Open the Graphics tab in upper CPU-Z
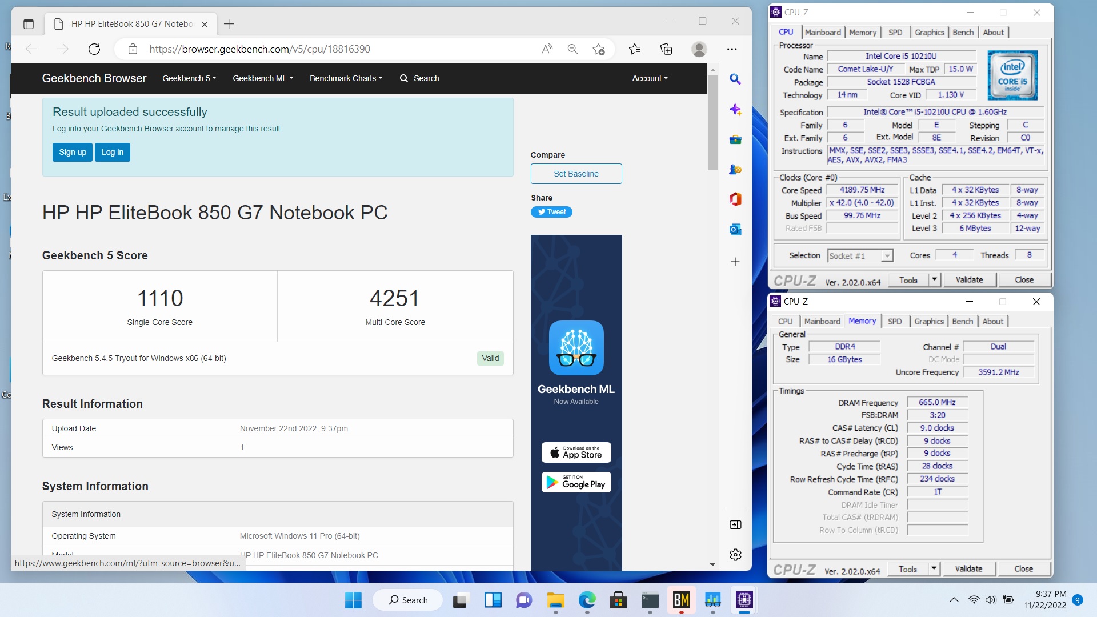Image resolution: width=1097 pixels, height=617 pixels. coord(930,33)
